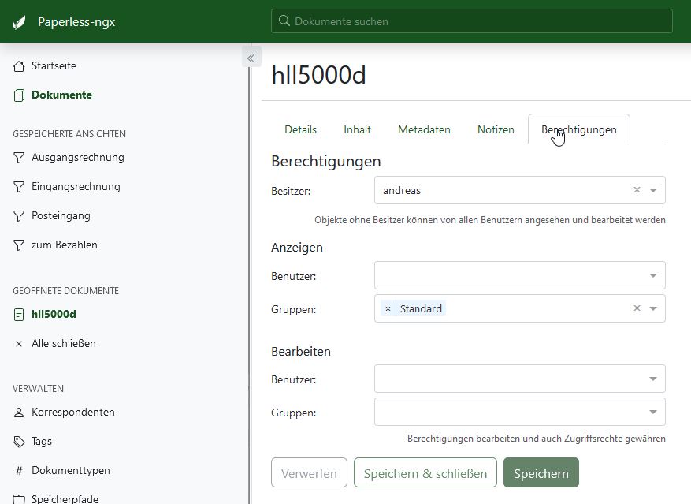The height and width of the screenshot is (504, 691).
Task: Click Alle schließen link
Action: pyautogui.click(x=64, y=344)
